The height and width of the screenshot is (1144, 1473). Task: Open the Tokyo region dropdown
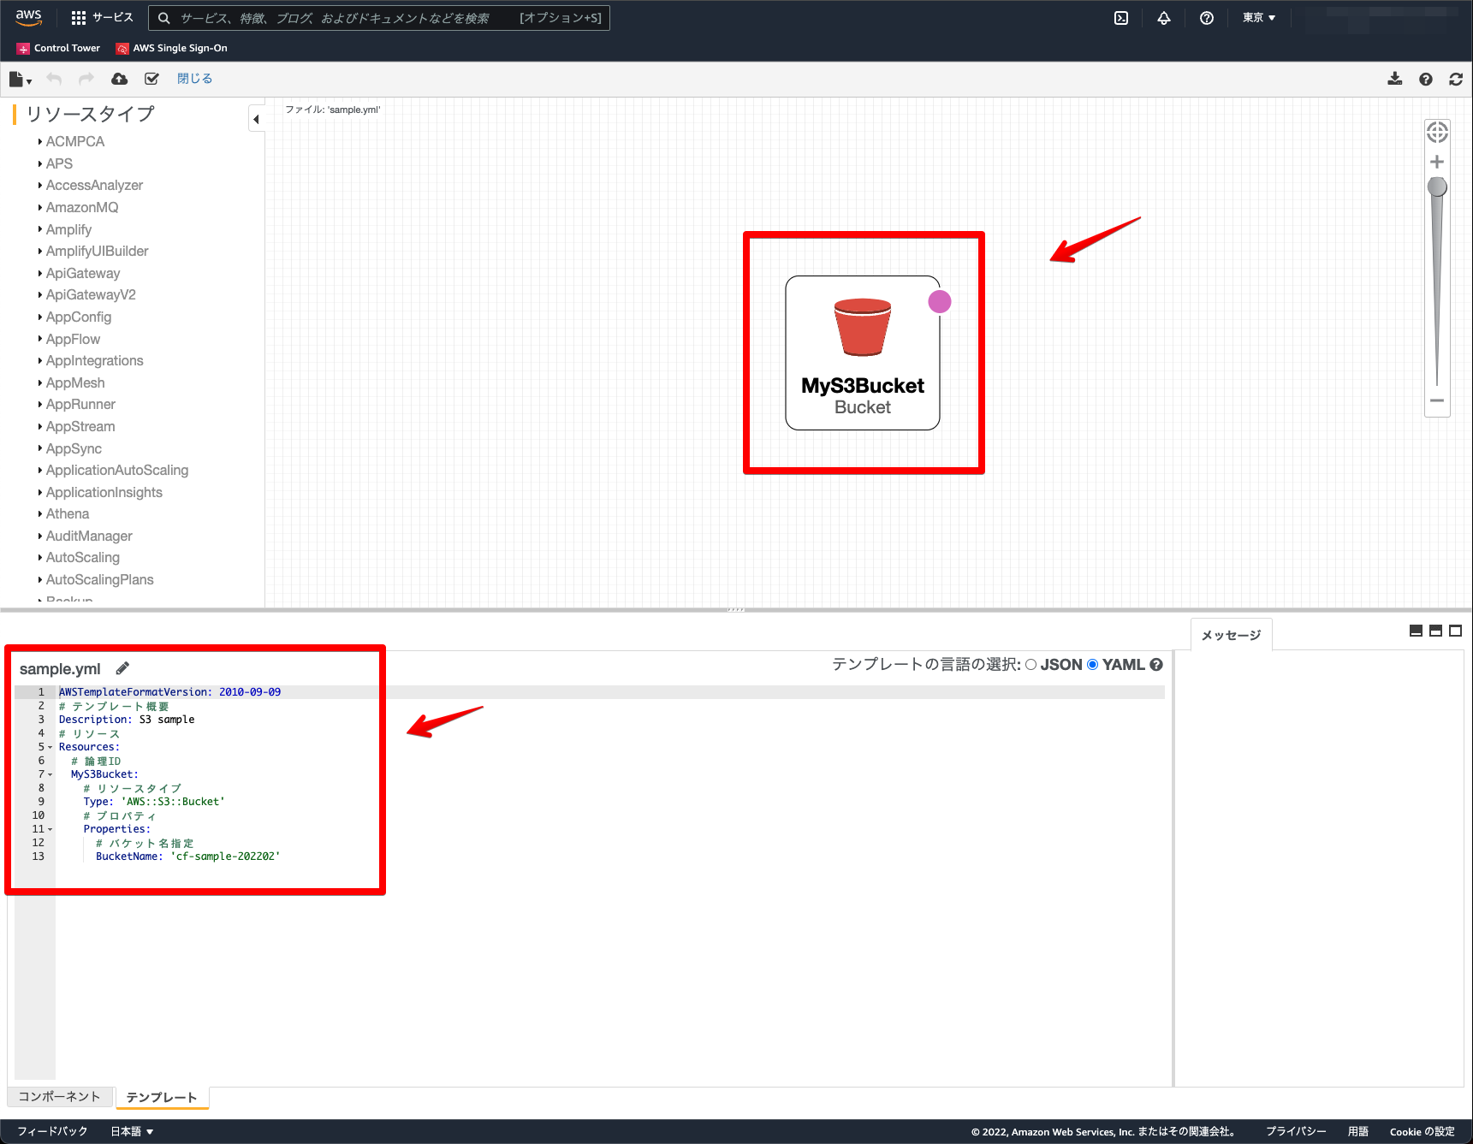1259,17
